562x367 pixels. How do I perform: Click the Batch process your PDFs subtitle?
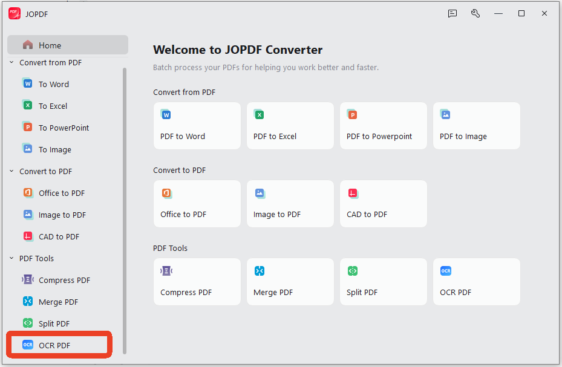coord(266,67)
